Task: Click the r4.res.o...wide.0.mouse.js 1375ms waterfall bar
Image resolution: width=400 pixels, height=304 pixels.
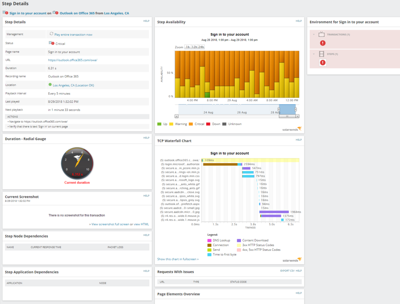Action: 271,216
